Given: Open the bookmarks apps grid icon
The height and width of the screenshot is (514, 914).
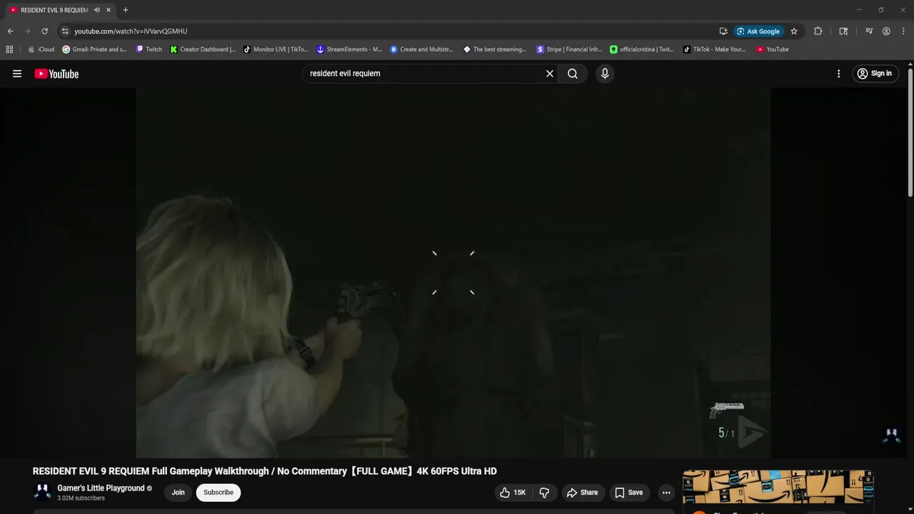Looking at the screenshot, I should (9, 49).
